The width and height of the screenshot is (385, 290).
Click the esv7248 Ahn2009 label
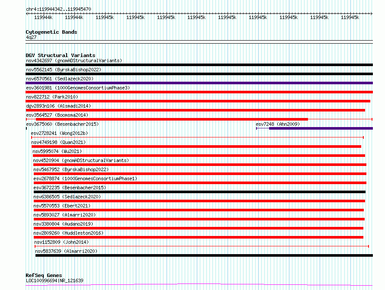click(x=278, y=124)
